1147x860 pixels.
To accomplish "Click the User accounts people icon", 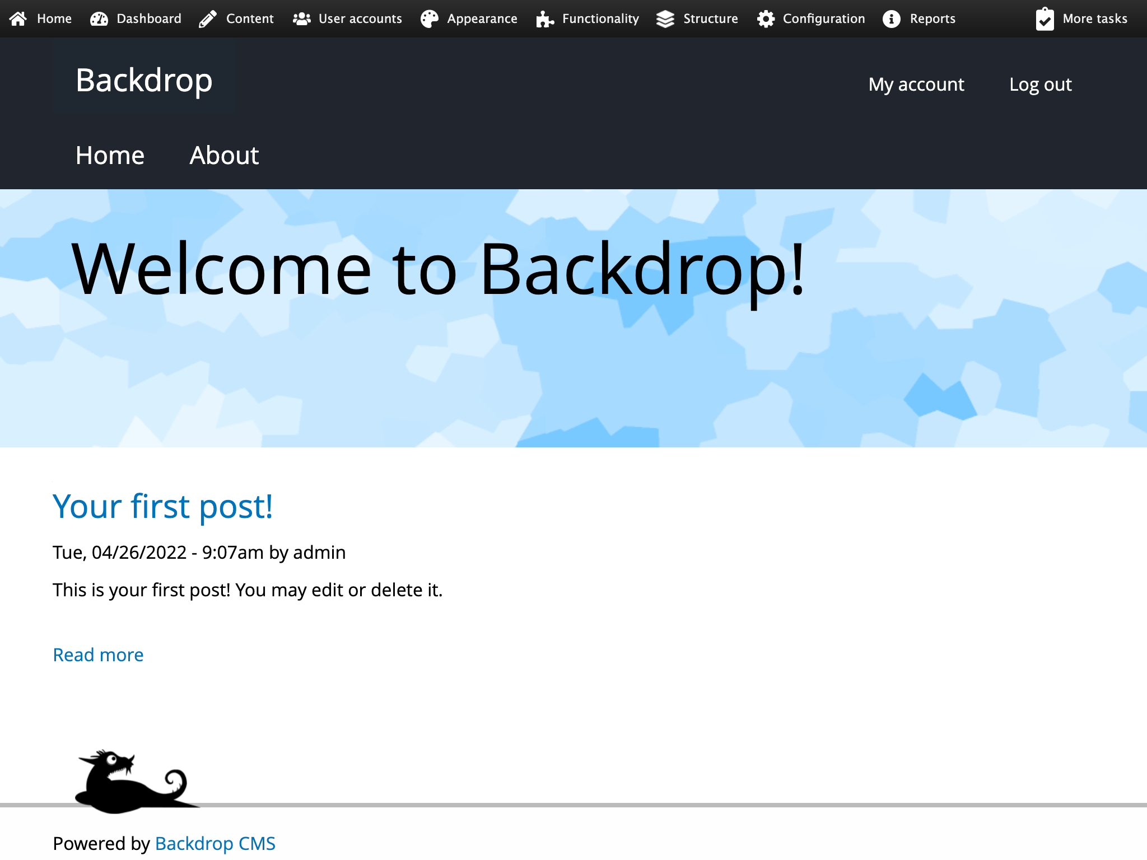I will coord(301,19).
